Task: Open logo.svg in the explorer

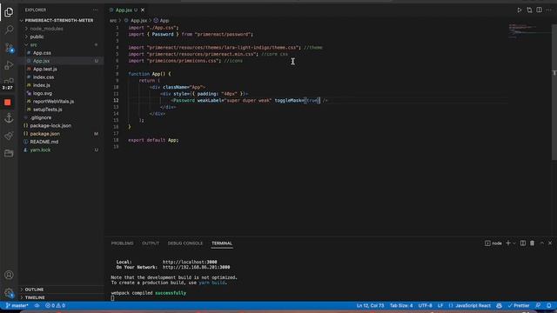Action: 43,93
